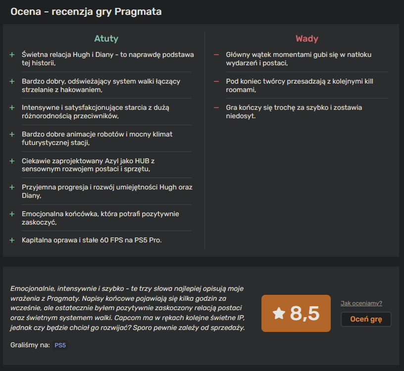Click the star icon in score box
The width and height of the screenshot is (404, 371).
279,313
